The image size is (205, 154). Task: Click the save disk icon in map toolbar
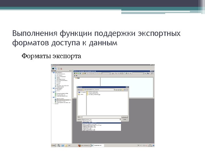click(x=85, y=73)
